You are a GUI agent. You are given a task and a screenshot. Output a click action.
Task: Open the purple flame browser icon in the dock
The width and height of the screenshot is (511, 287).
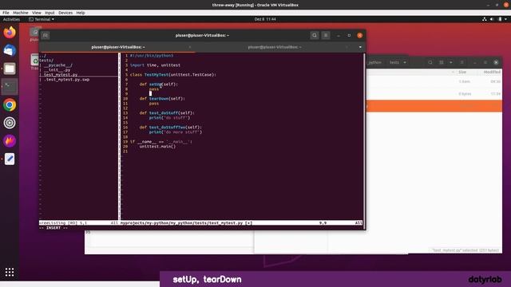[x=10, y=141]
